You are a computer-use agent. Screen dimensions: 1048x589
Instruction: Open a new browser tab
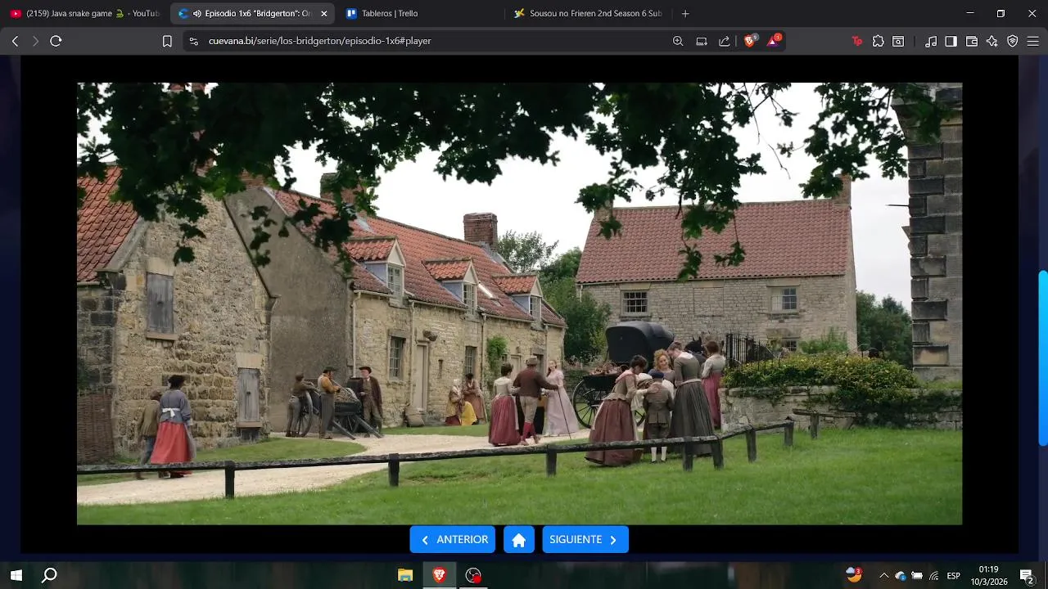685,14
